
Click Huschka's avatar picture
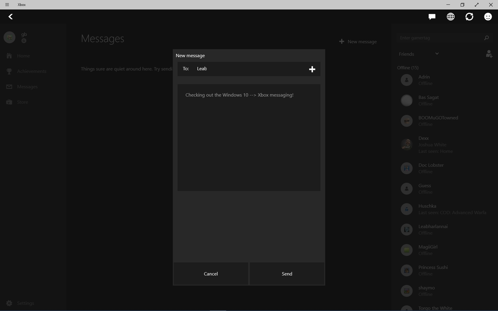click(407, 209)
